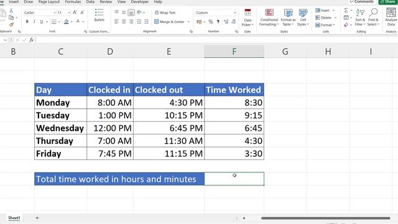Image resolution: width=398 pixels, height=224 pixels.
Task: Click cell showing 10:15 PM
Action: [169, 115]
